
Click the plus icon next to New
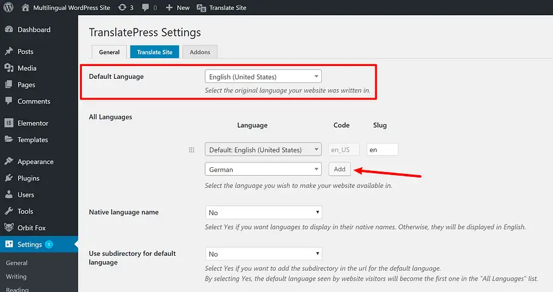point(169,7)
